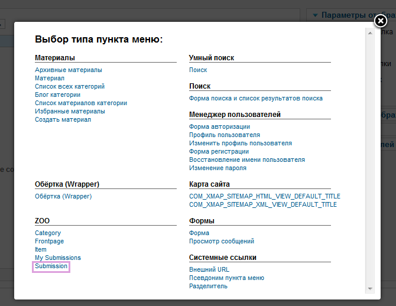Select Форма регистрации link
The width and height of the screenshot is (396, 306).
pos(219,151)
